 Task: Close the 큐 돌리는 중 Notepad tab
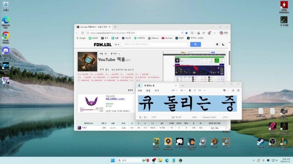pyautogui.click(x=176, y=85)
